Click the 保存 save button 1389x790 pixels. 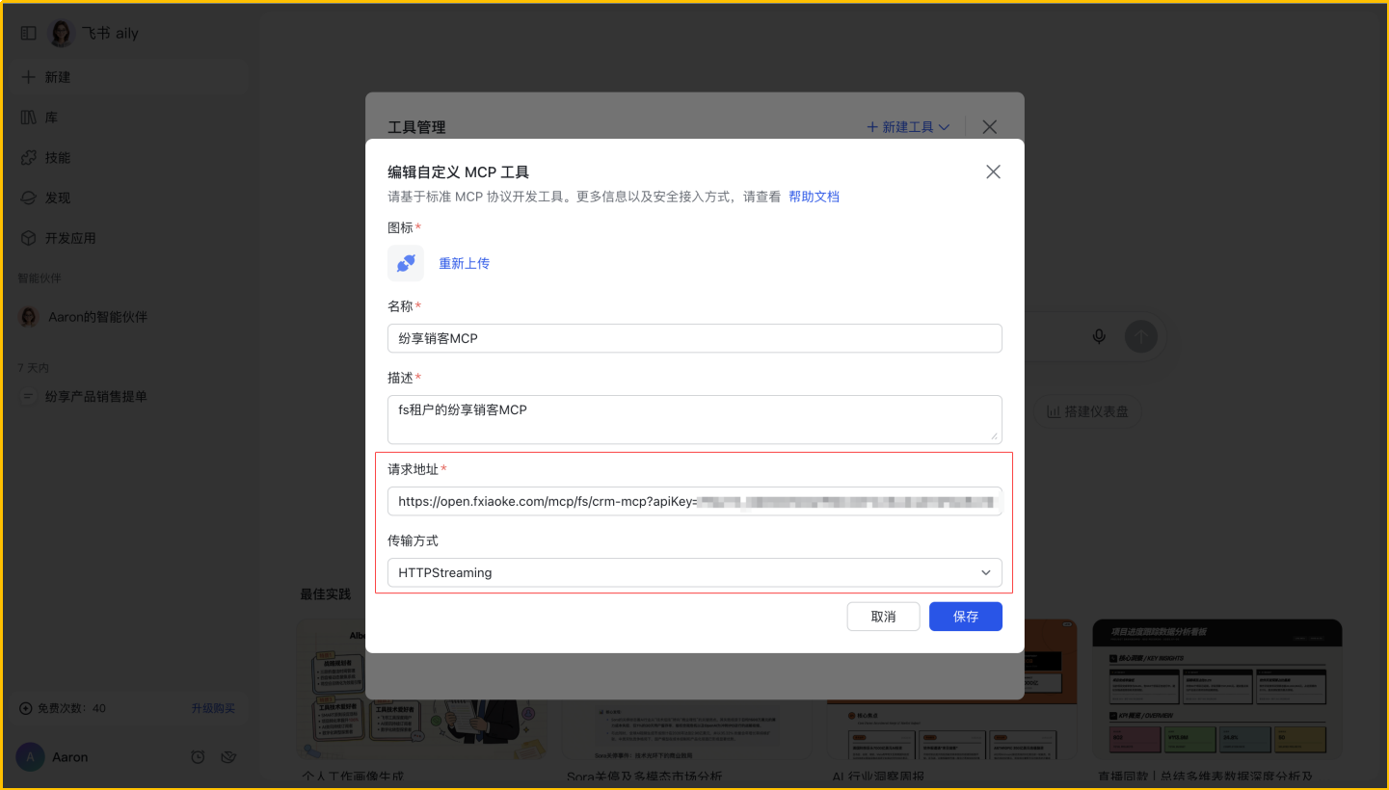click(966, 617)
